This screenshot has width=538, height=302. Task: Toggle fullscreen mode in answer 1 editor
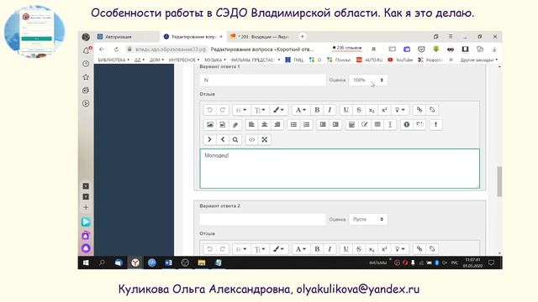(264, 139)
